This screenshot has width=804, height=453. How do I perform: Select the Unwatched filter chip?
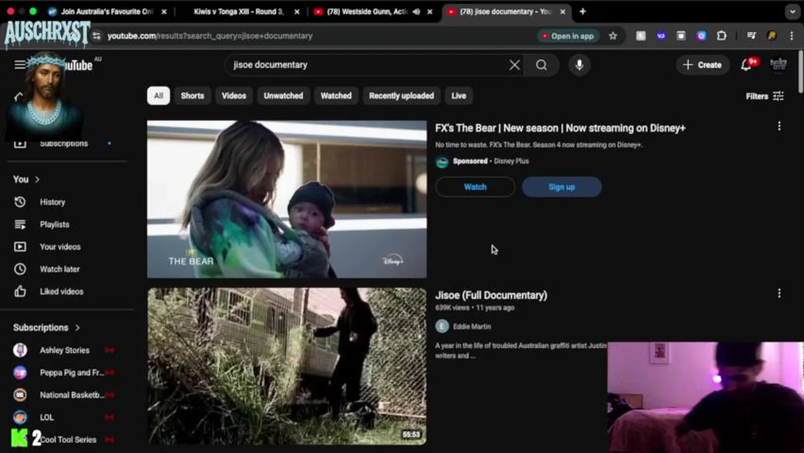tap(283, 96)
